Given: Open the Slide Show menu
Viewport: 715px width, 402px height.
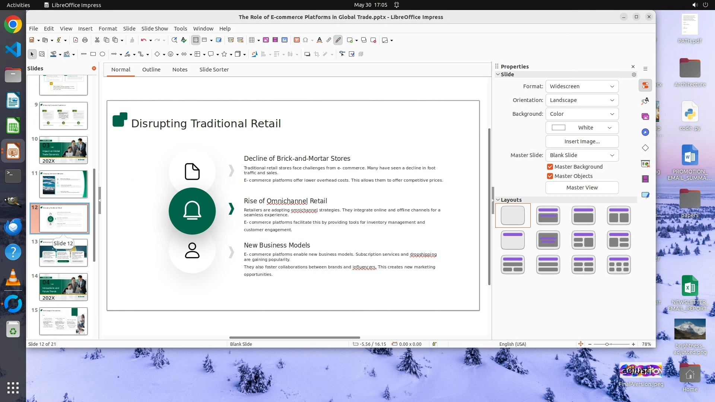Looking at the screenshot, I should 155,29.
